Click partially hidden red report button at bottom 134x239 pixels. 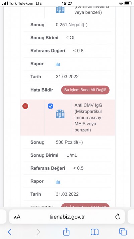pyautogui.click(x=85, y=205)
